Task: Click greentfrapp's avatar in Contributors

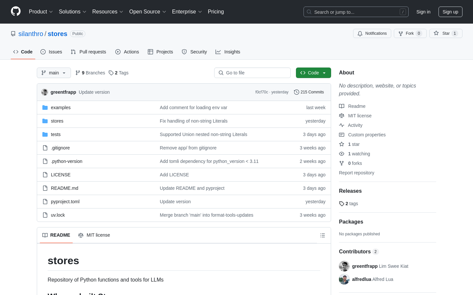Action: tap(344, 266)
